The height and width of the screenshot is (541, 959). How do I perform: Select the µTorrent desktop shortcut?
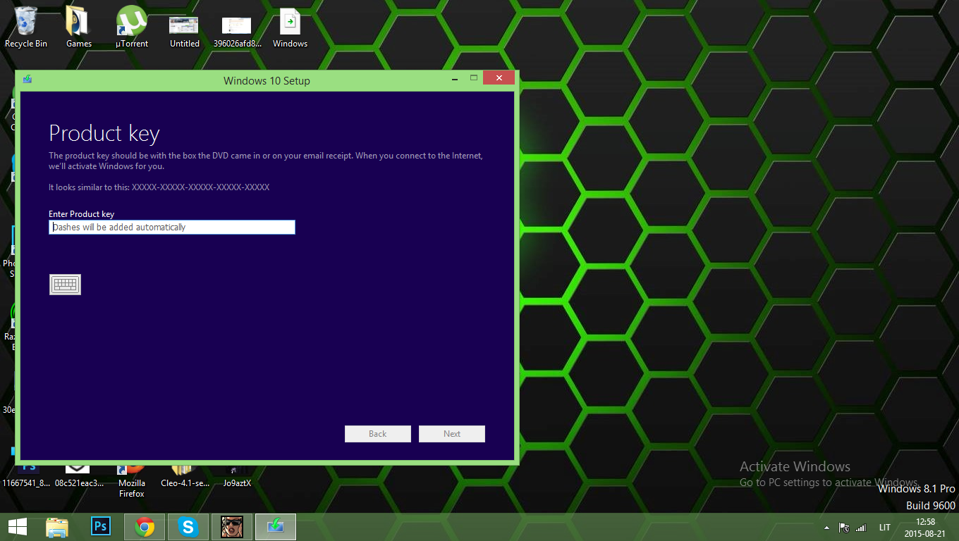point(132,27)
